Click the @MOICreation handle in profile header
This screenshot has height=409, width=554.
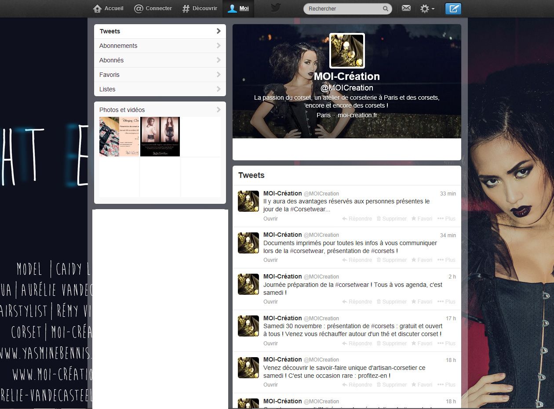point(347,88)
